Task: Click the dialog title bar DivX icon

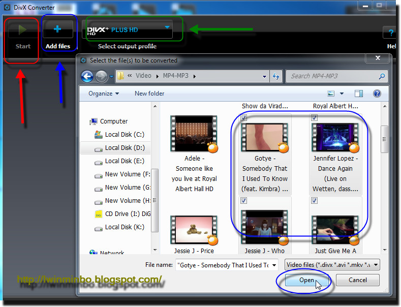Action: [x=83, y=60]
